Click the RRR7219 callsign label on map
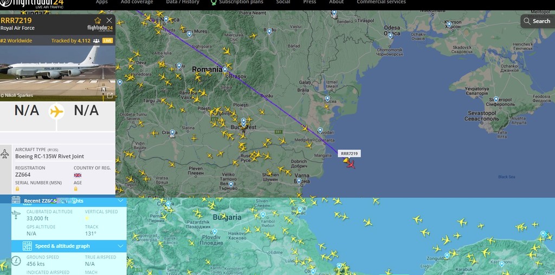The height and width of the screenshot is (275, 555). click(349, 154)
